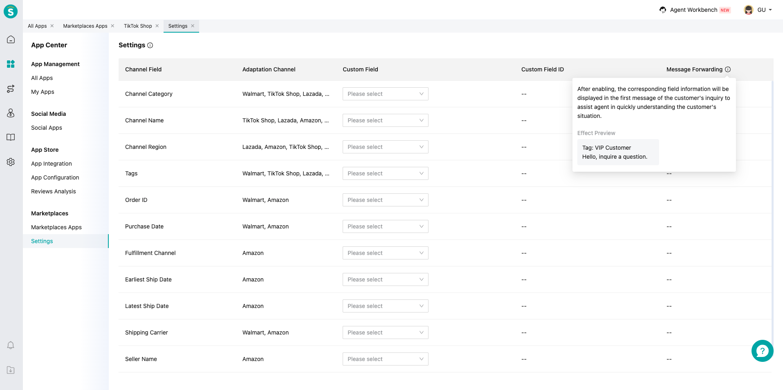Click the home icon in left sidebar
783x390 pixels.
(x=11, y=40)
